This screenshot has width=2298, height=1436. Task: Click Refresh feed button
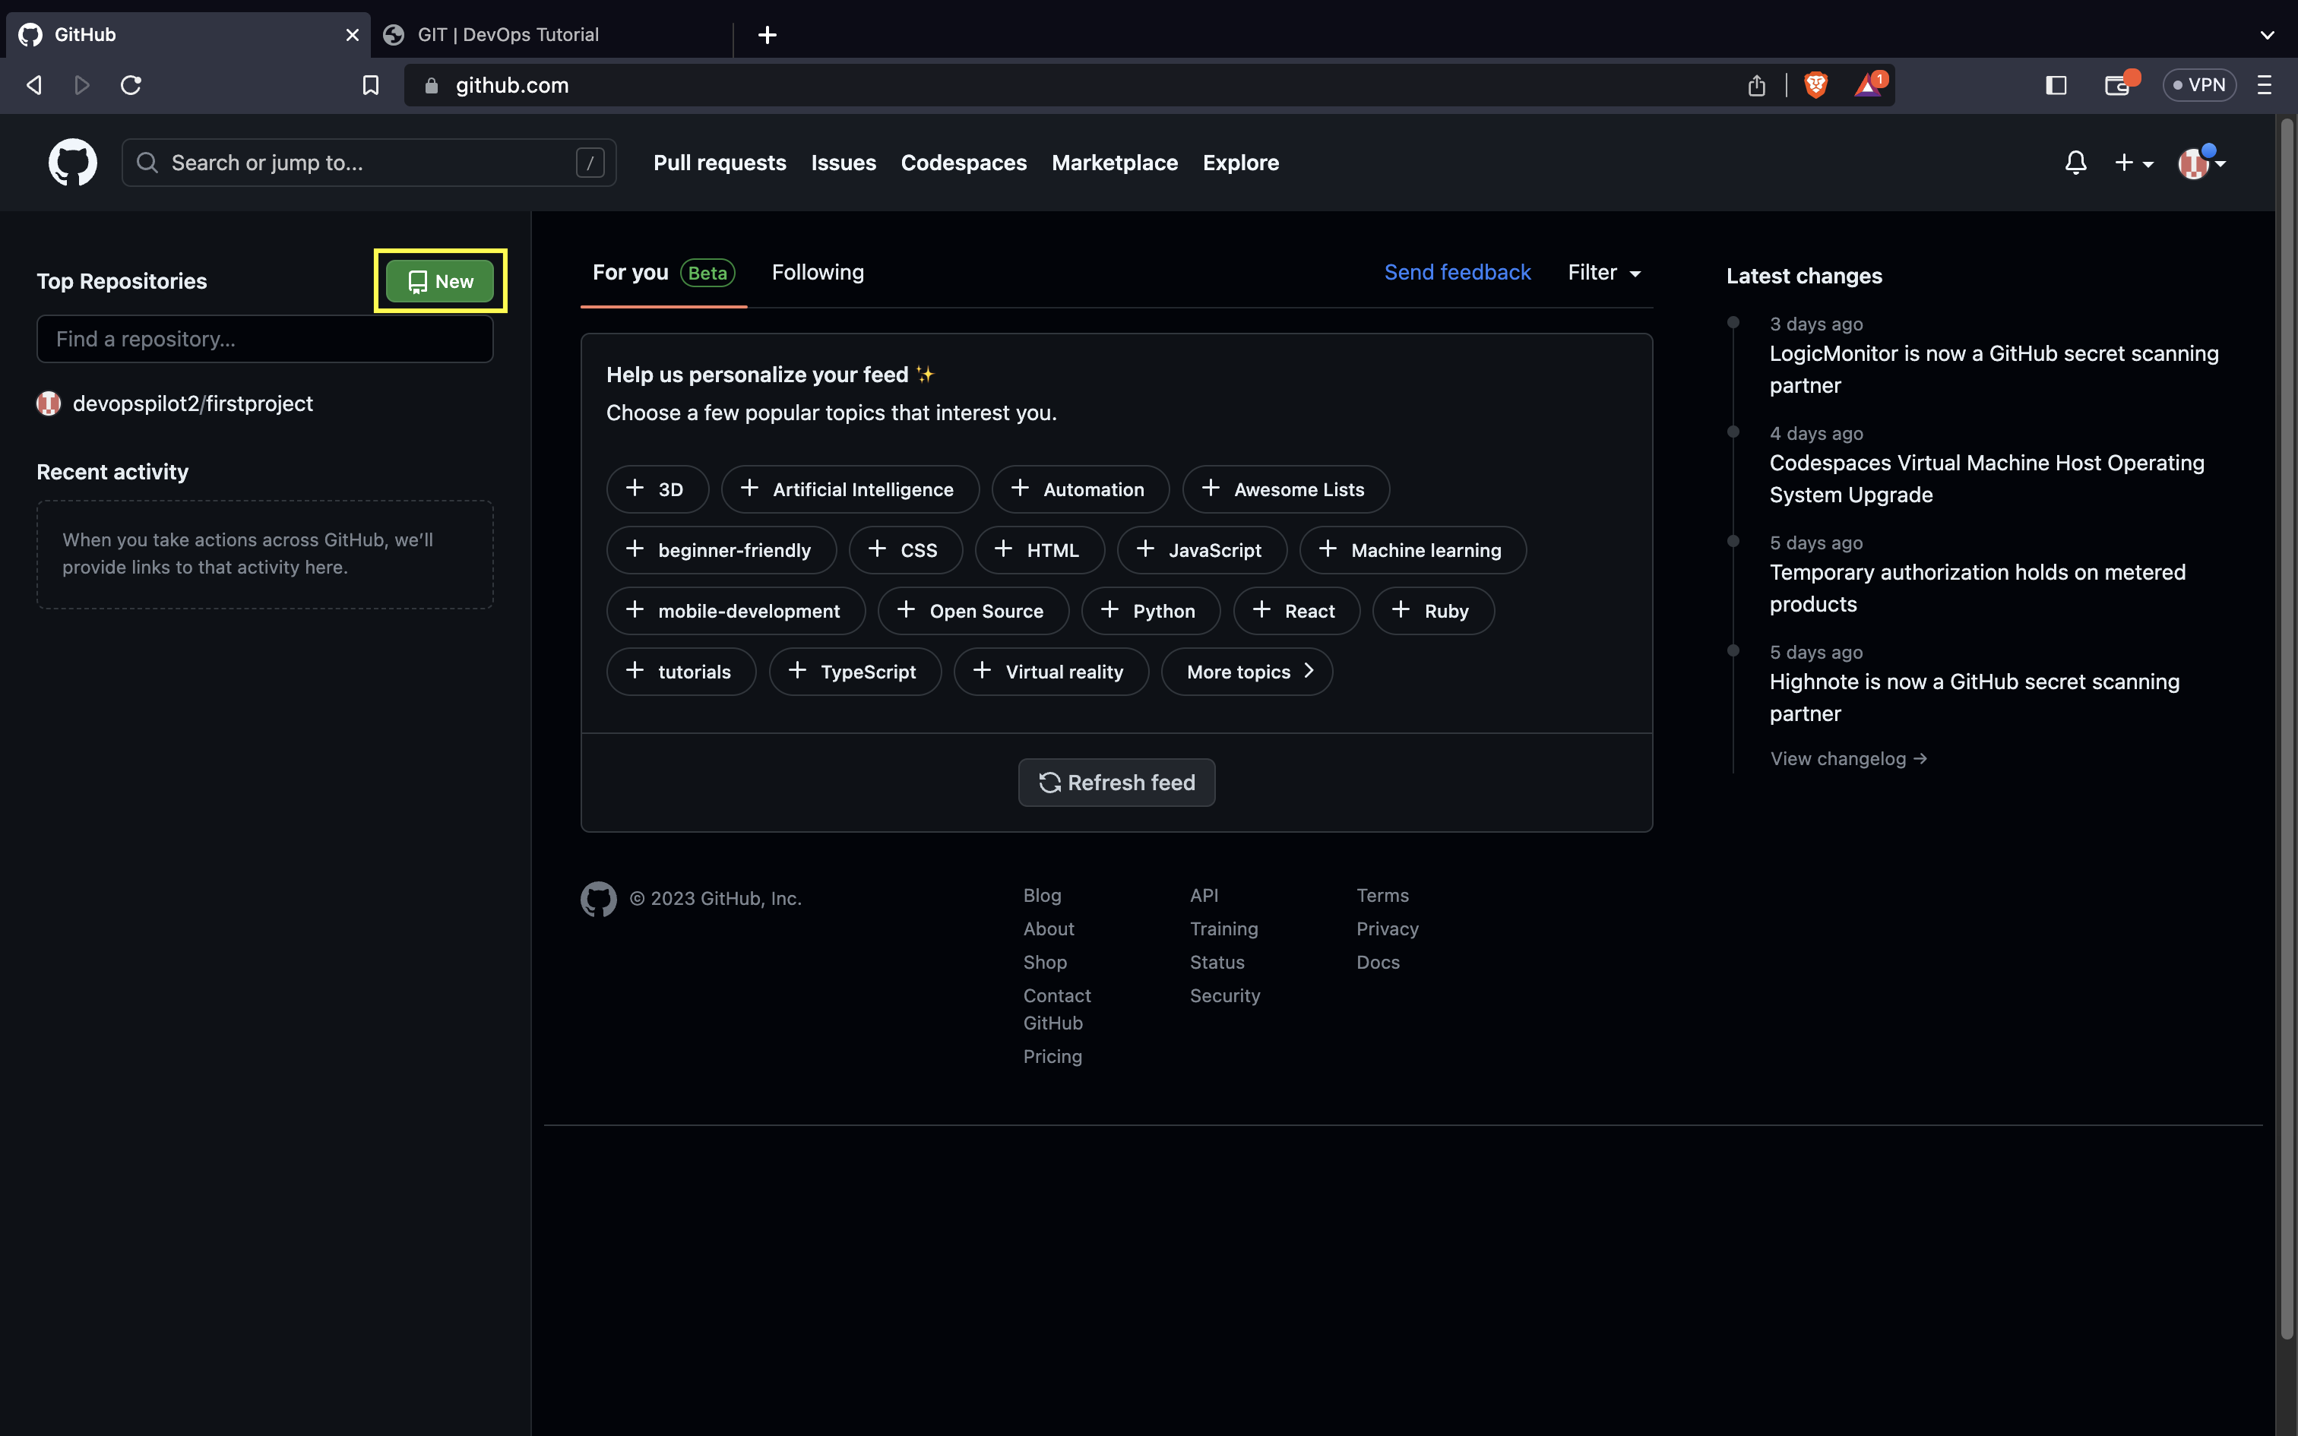pyautogui.click(x=1117, y=783)
